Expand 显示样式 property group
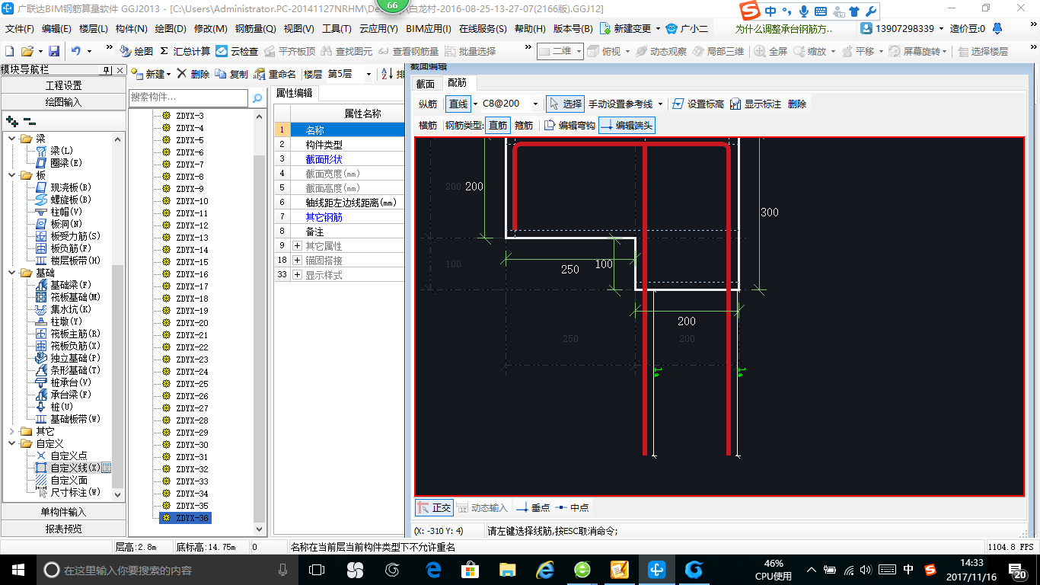 point(298,275)
